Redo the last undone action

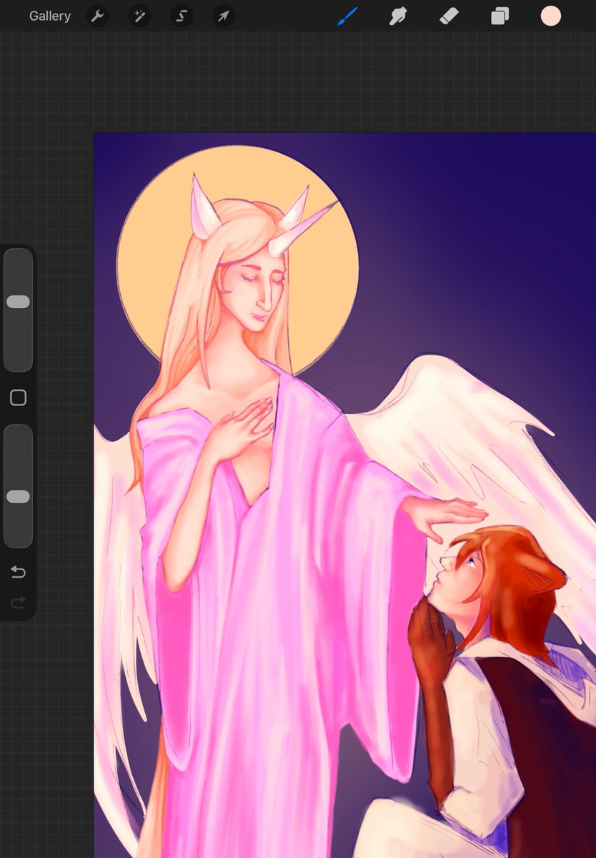point(18,603)
